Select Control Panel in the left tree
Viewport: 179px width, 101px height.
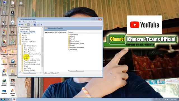pyautogui.click(x=26, y=34)
